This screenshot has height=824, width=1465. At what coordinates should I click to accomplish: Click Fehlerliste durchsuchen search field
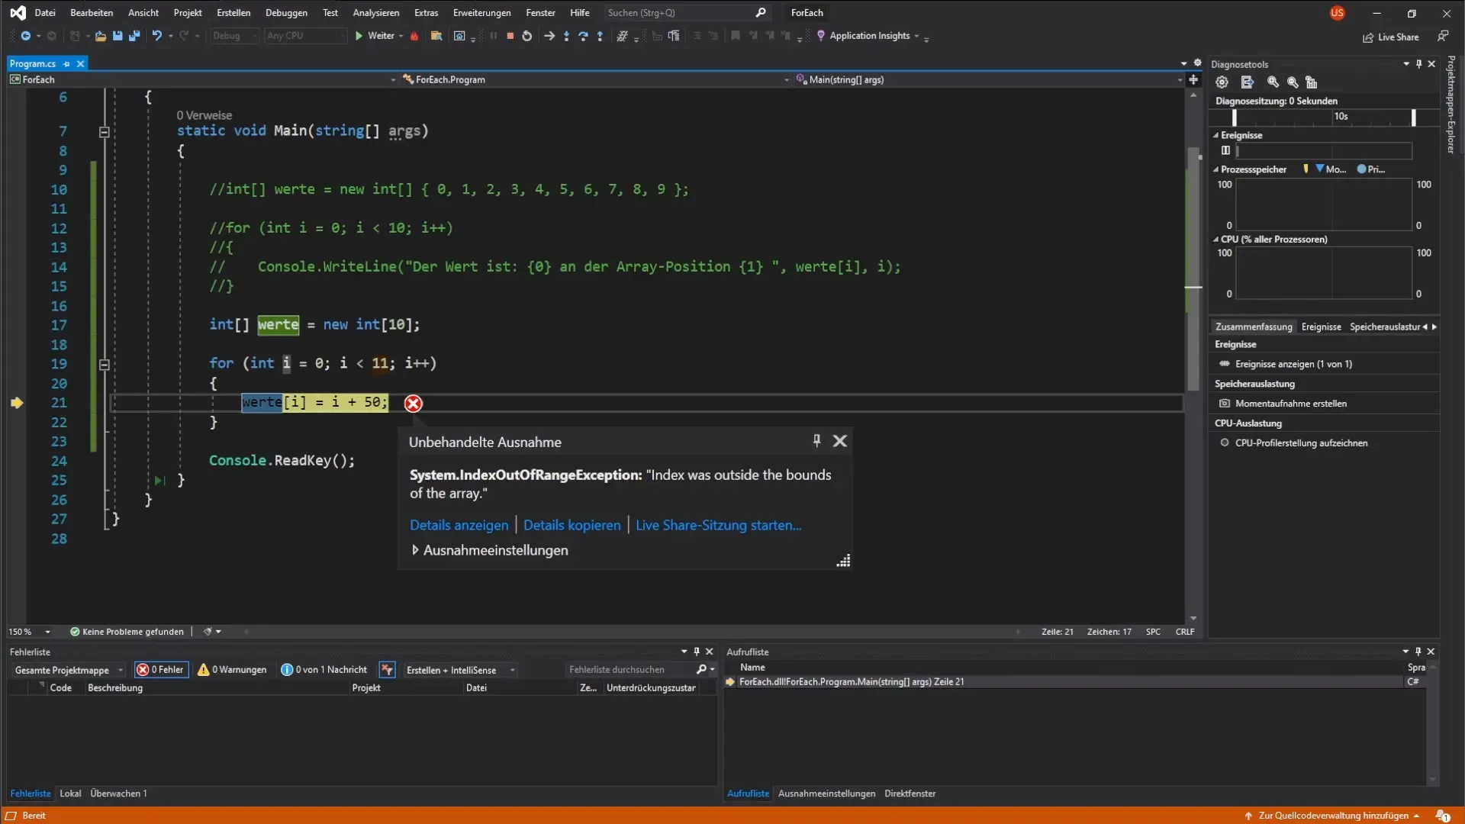pos(632,670)
